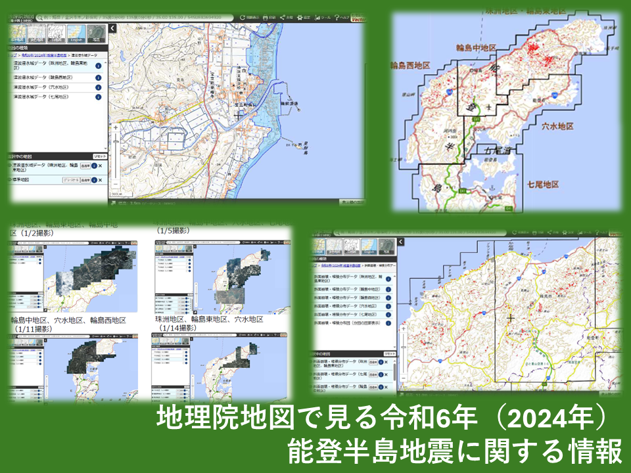Screen dimensions: 631x473
Task: Click share icon in tsunami map toolbar
Action: point(283,18)
